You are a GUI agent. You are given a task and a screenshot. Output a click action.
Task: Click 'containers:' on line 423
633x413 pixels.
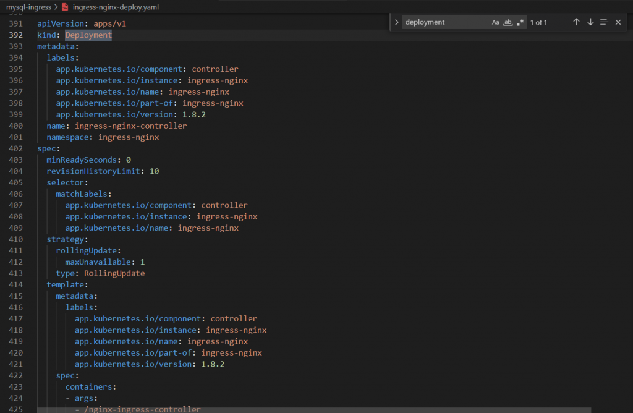[91, 387]
